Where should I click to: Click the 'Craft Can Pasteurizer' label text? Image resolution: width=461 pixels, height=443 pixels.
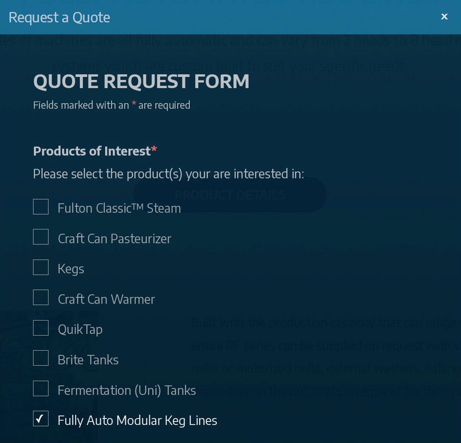coord(114,239)
